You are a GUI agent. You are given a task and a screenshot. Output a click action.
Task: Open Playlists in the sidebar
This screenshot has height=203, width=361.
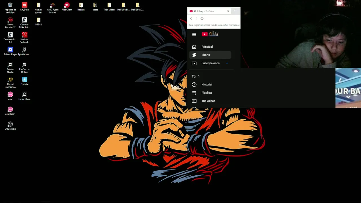[210, 93]
